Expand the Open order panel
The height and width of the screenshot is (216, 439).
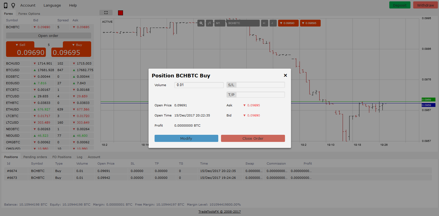pyautogui.click(x=48, y=36)
